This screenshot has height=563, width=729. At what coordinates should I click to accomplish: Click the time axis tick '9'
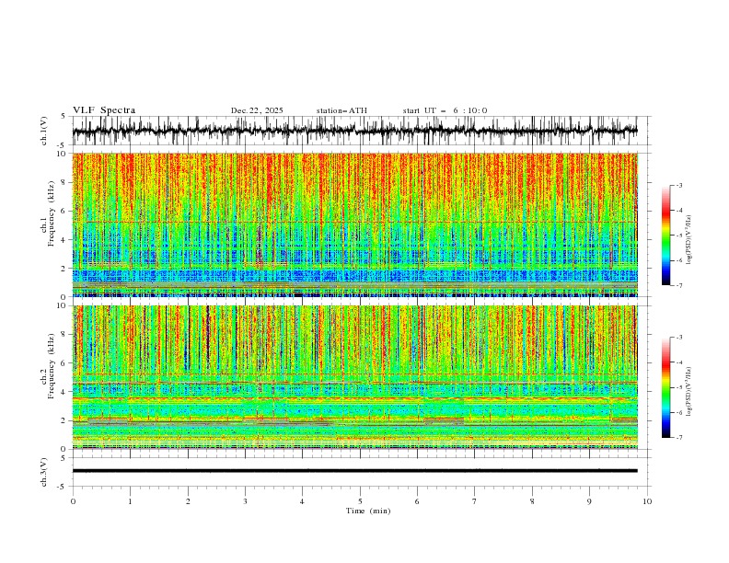(x=589, y=501)
